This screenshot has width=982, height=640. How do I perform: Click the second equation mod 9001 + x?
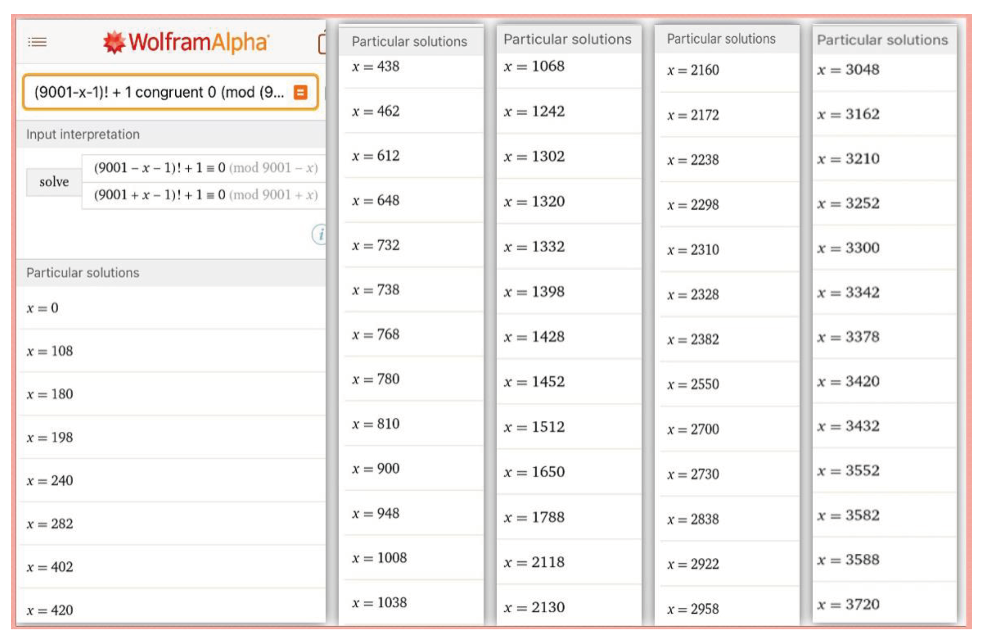[x=205, y=195]
